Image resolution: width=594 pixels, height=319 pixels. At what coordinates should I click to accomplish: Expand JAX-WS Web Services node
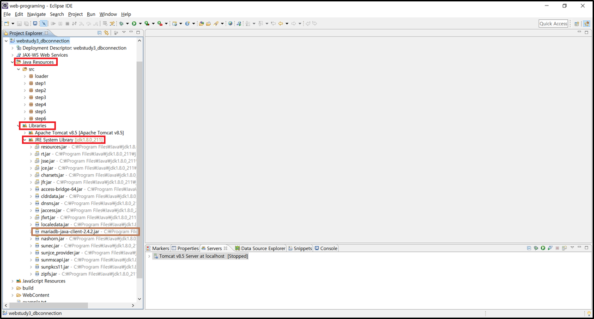tap(12, 55)
